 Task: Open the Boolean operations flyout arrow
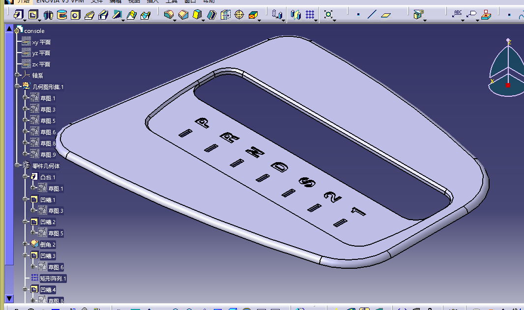pos(425,20)
